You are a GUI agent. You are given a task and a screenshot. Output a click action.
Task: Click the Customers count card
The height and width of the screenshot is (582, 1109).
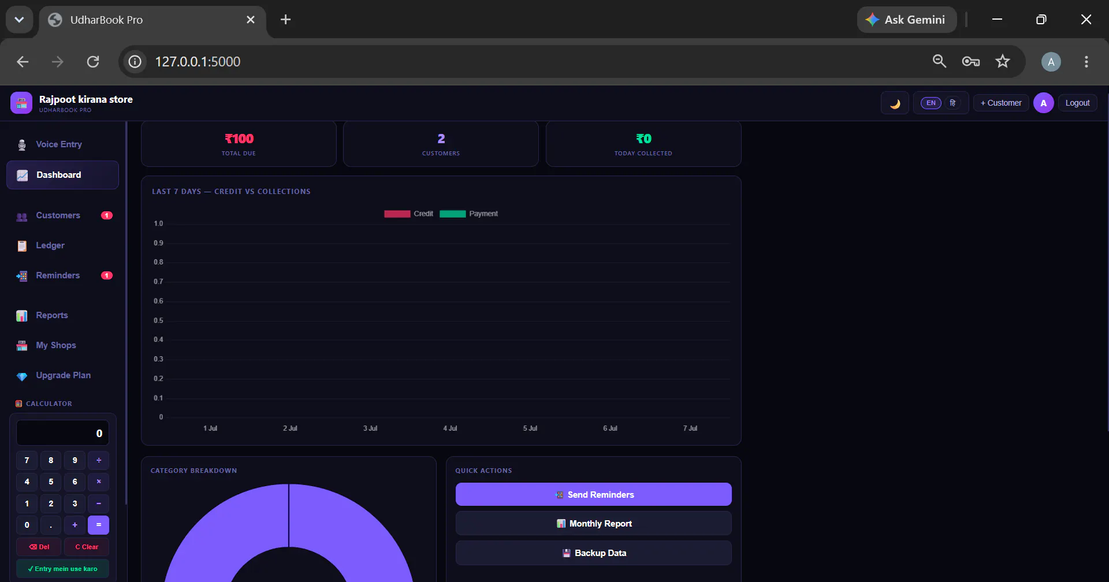(441, 144)
